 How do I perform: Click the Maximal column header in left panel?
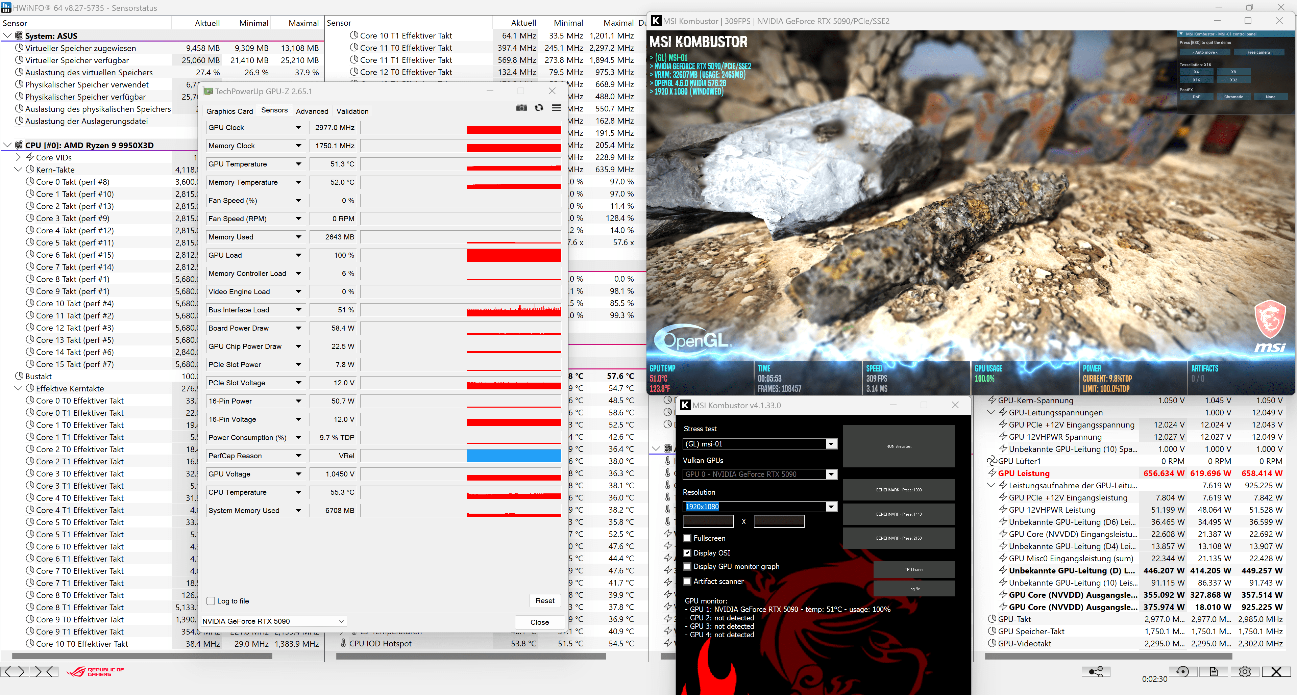[303, 23]
